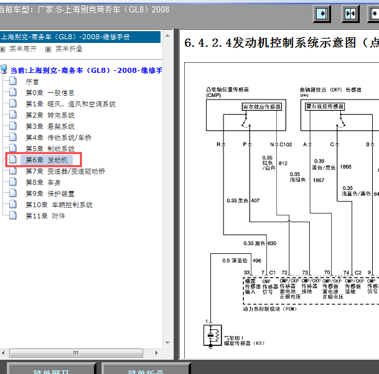Open chapter 第9章 保护装置

(x=50, y=194)
